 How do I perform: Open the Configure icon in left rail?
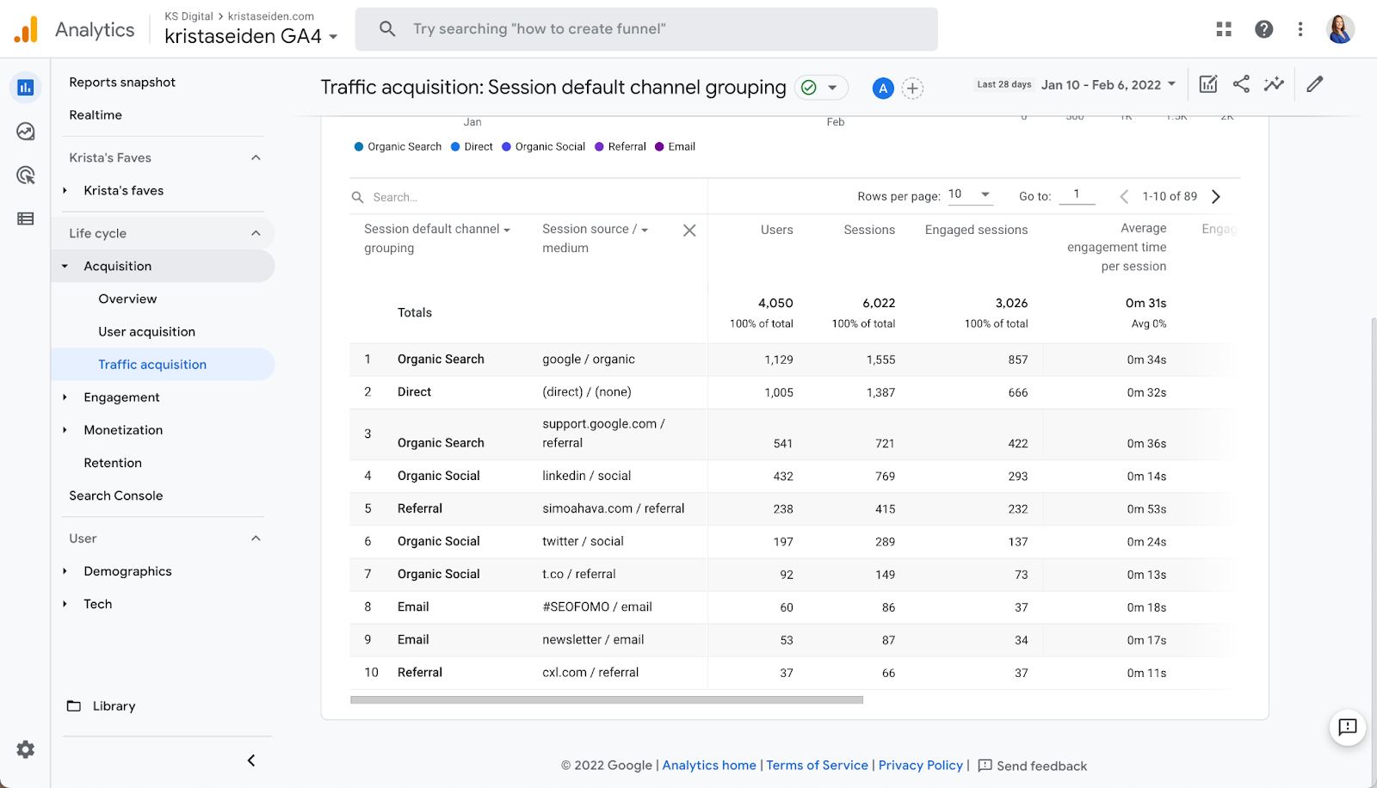[26, 219]
